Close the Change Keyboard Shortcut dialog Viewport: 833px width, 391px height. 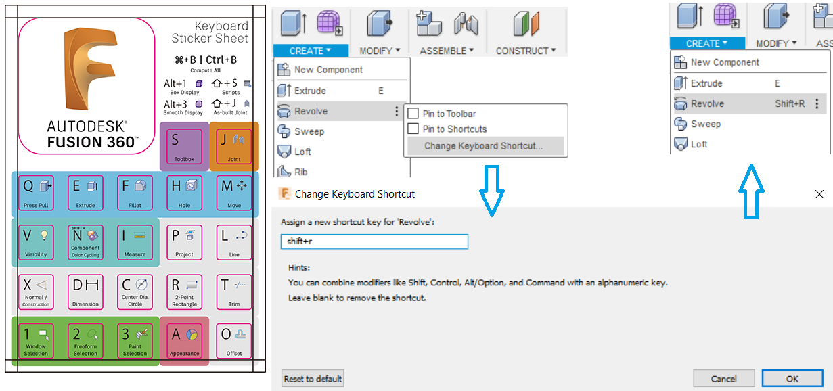[819, 194]
